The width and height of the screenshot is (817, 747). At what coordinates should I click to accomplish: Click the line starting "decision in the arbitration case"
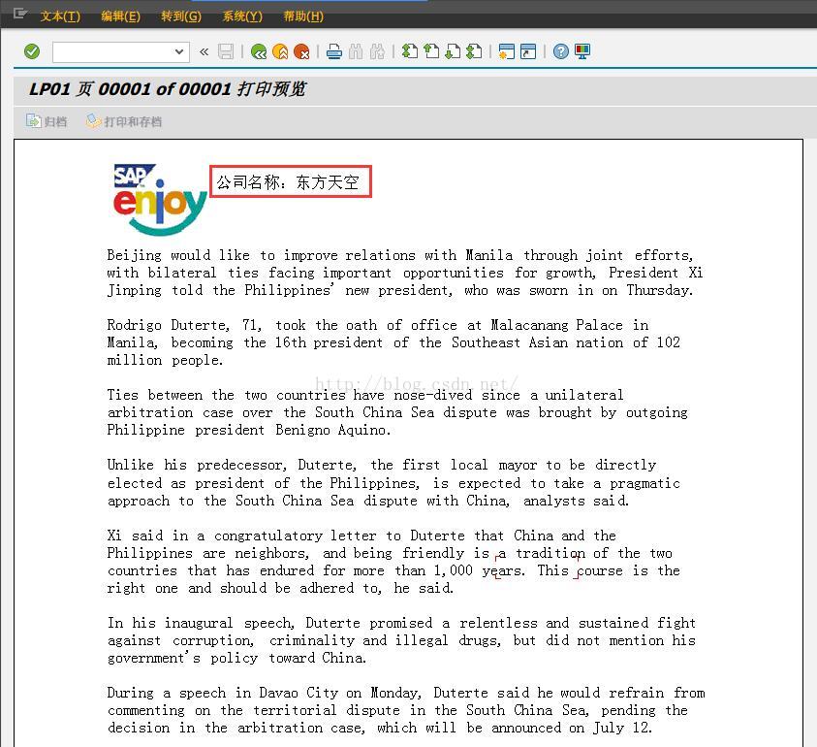(380, 729)
